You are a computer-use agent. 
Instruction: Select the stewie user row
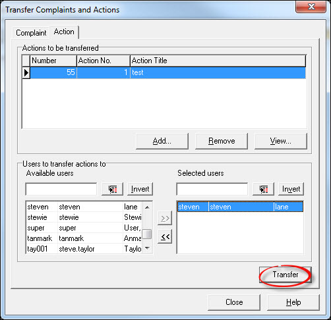[84, 217]
